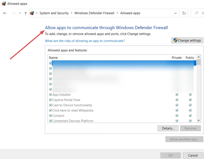Click the firewall icon in the address bar

point(32,13)
